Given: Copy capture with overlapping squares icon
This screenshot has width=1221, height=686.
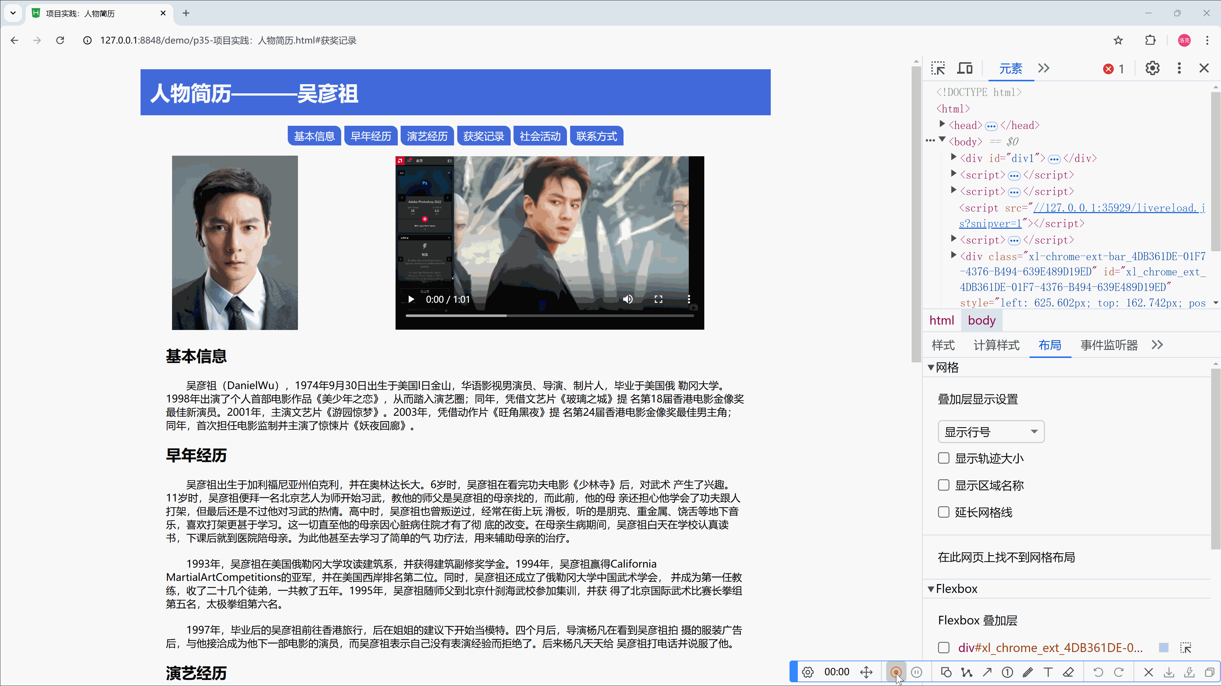Looking at the screenshot, I should pos(1210,672).
